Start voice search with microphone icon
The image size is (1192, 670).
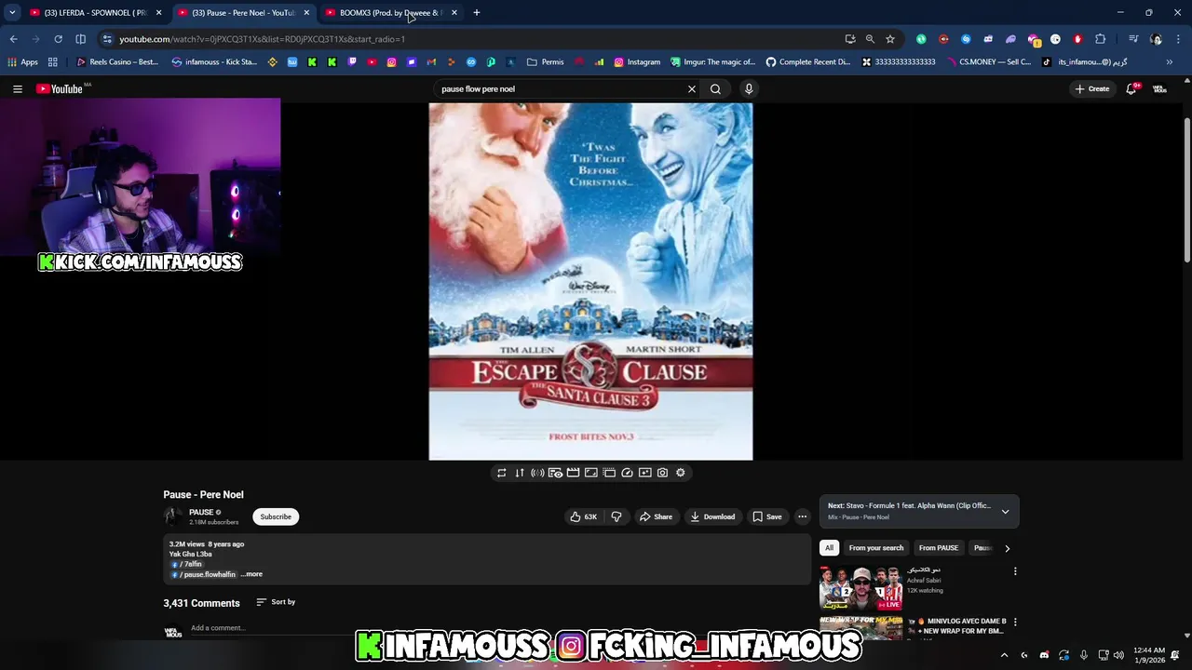[x=748, y=89]
